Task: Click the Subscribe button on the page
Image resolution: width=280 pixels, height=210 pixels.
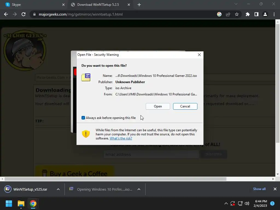Action: (x=214, y=154)
